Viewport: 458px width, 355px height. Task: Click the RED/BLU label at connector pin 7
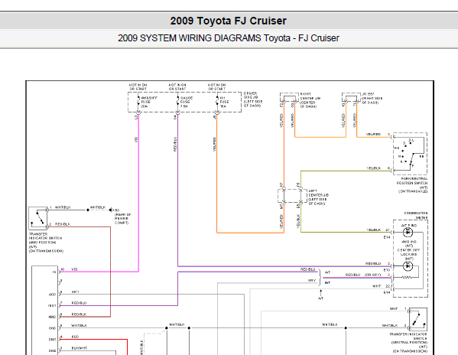click(x=79, y=303)
